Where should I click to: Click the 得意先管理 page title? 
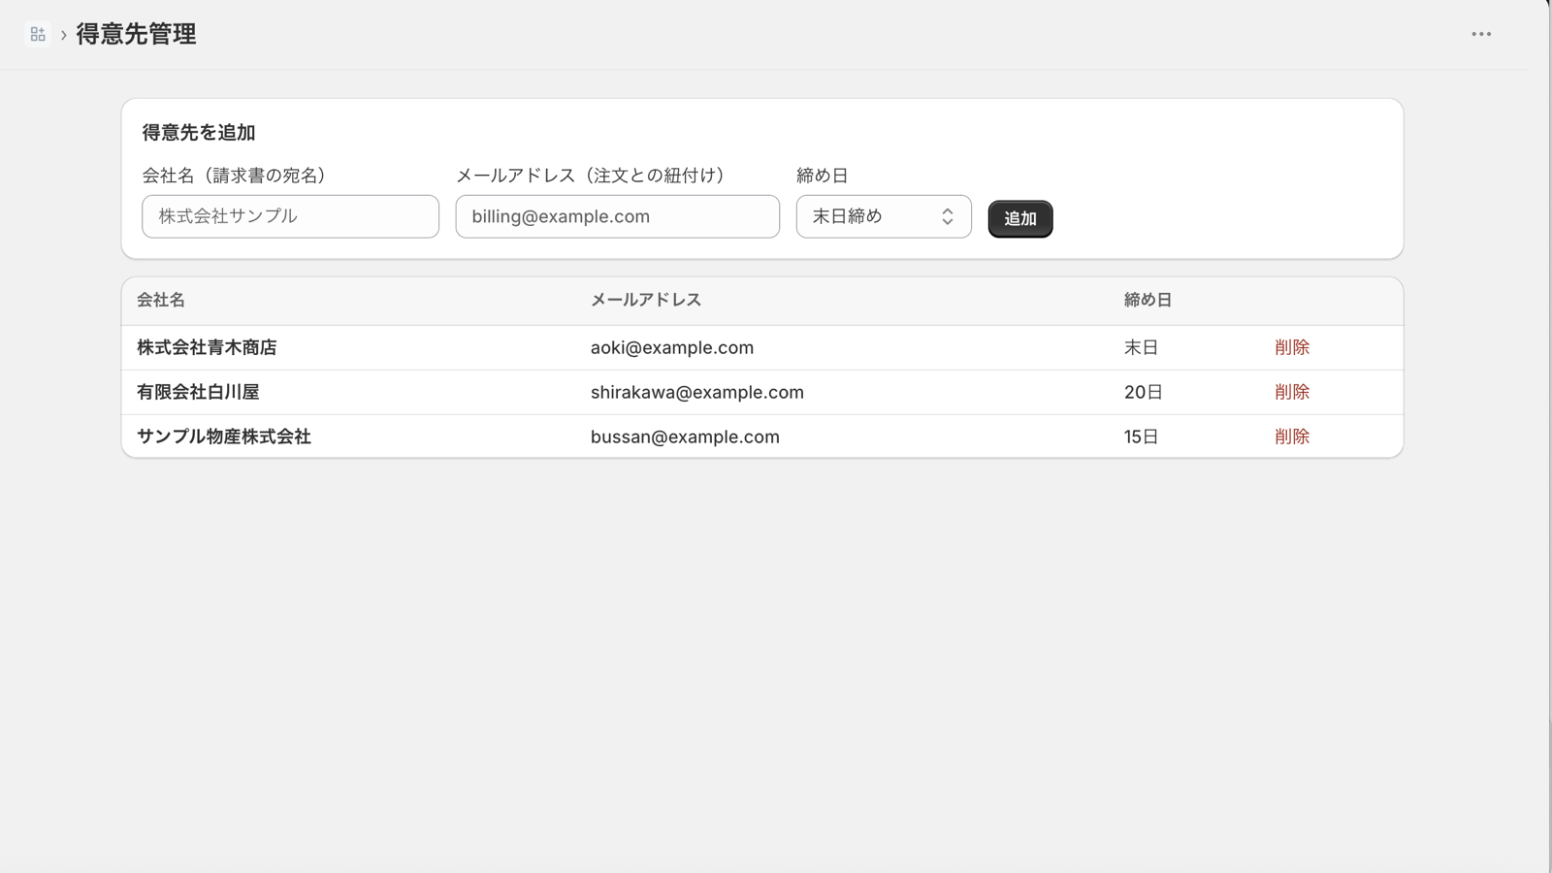pos(136,34)
